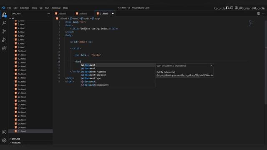Screen dimensions: 267x150
Task: Open 16.html in the Explorer
Action: coord(22,74)
